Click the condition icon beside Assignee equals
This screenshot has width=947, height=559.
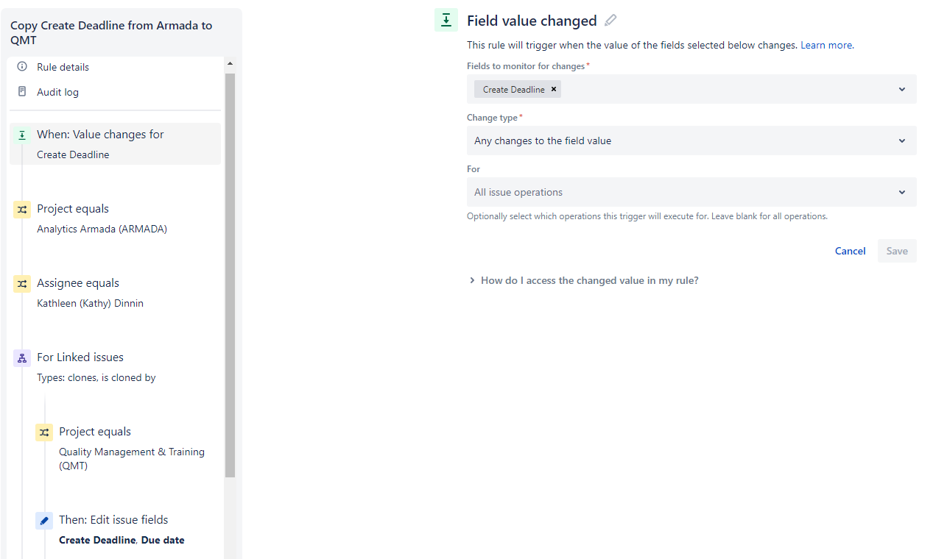coord(22,284)
